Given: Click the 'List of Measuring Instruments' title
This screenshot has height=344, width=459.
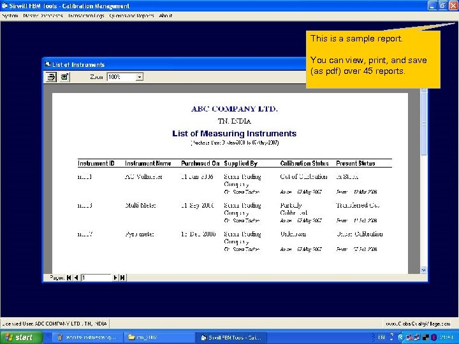Looking at the screenshot, I should 234,133.
